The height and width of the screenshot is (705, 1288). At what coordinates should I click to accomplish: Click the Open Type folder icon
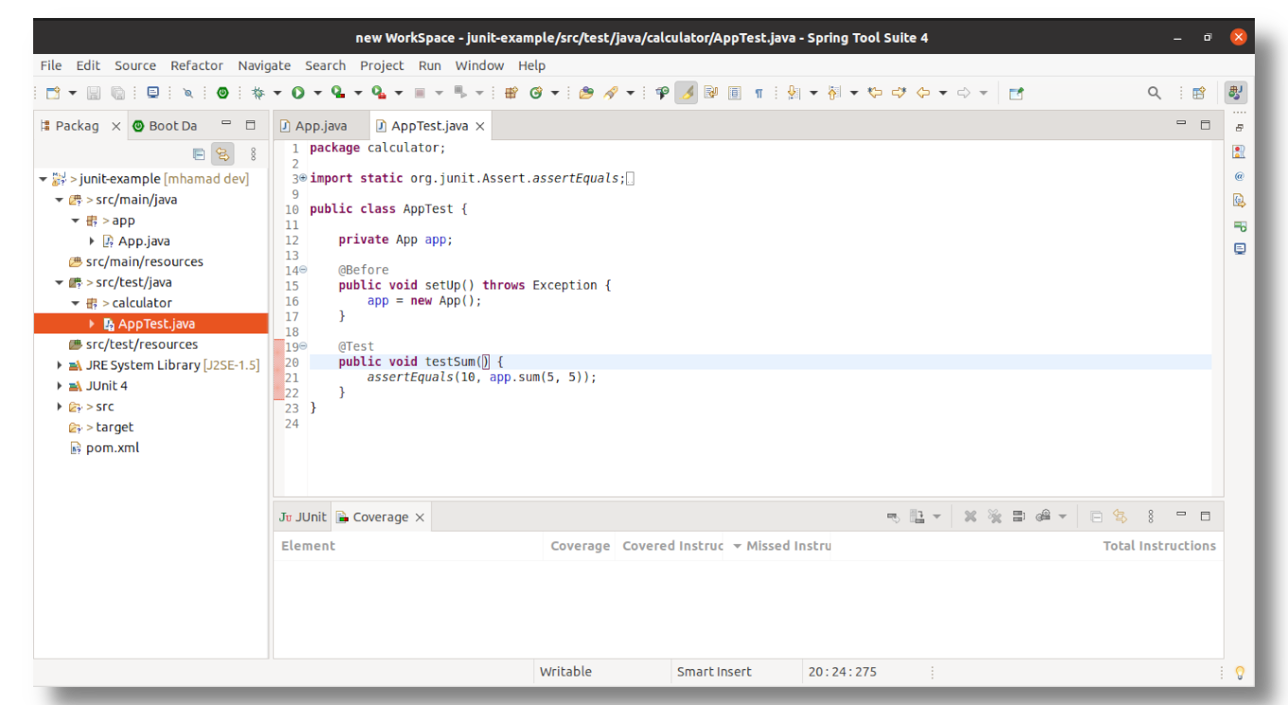point(586,93)
